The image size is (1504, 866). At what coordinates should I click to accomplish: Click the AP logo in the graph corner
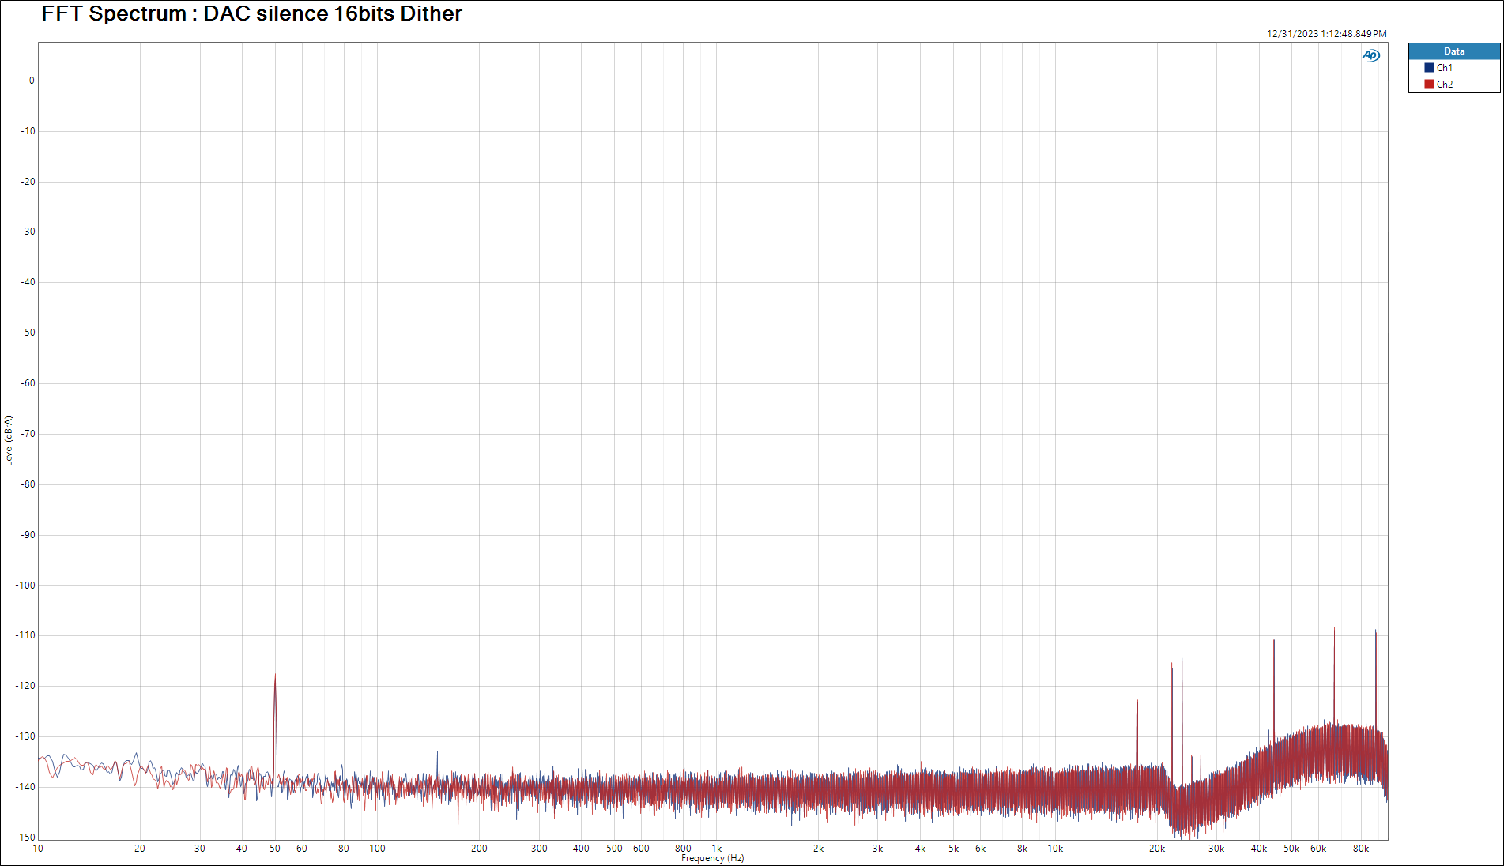(x=1370, y=55)
